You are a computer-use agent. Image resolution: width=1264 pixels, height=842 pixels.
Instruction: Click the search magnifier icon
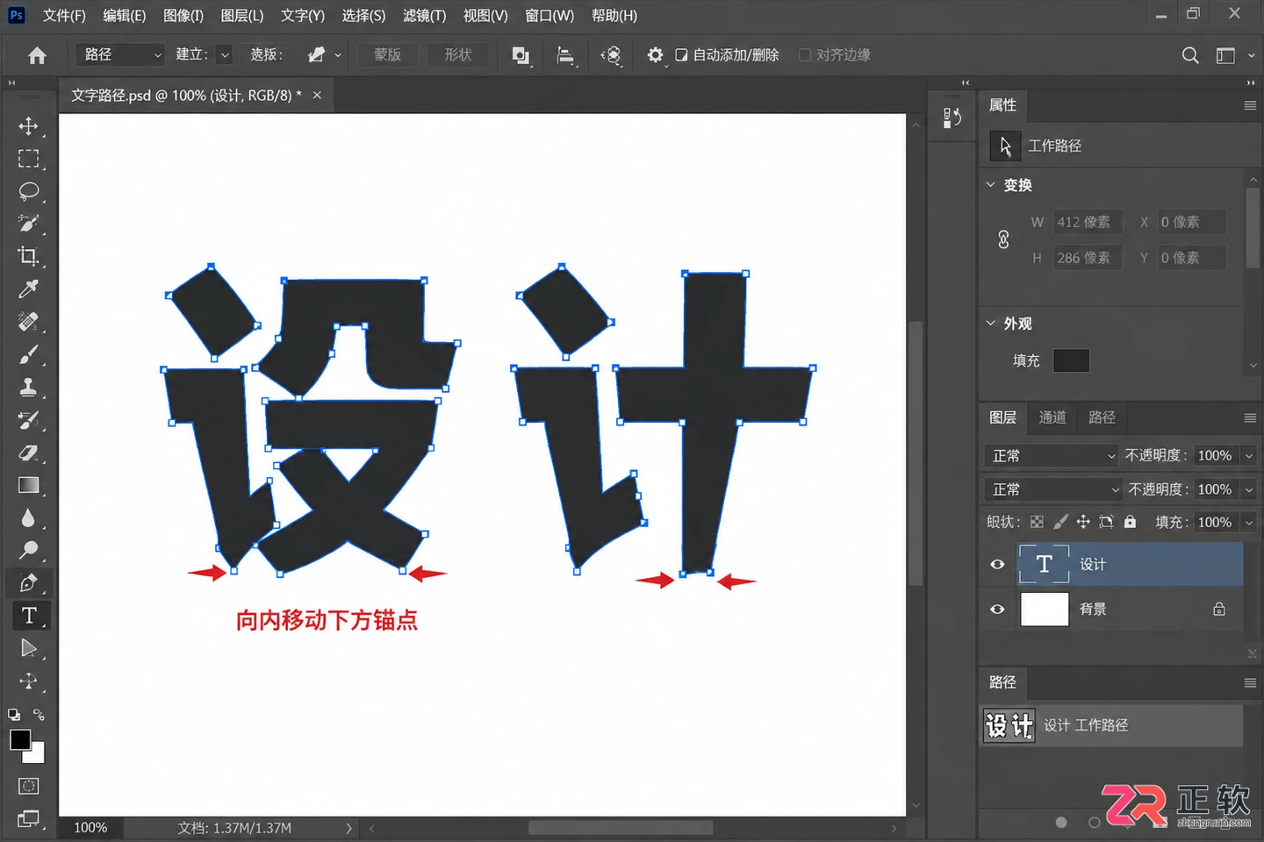[1190, 55]
